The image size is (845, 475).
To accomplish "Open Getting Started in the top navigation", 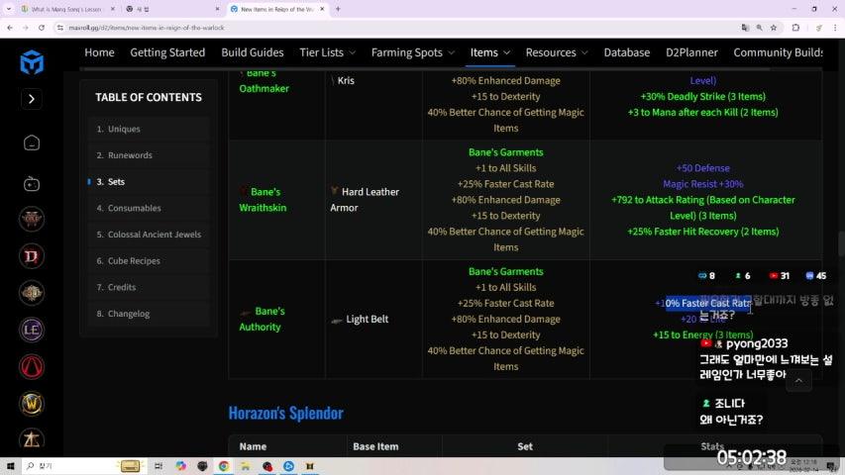I will coord(167,52).
